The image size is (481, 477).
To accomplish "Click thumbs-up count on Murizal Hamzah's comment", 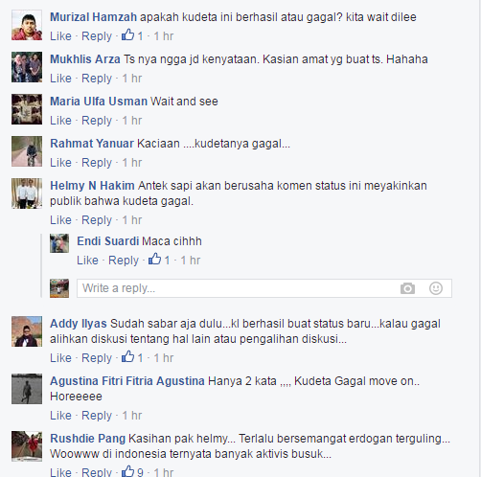I will (132, 35).
